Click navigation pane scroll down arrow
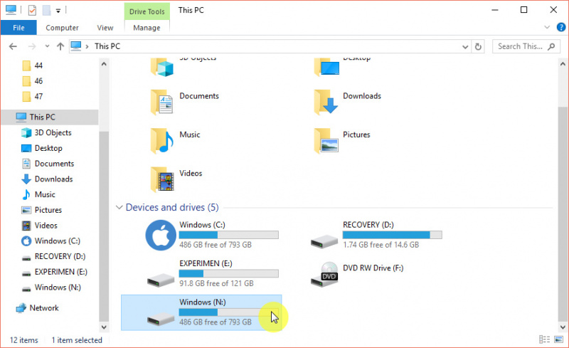 click(104, 327)
